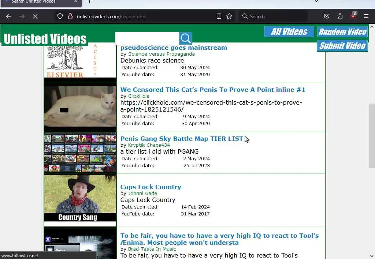Viewport: 375px width, 259px height.
Task: Select the '14 Feb 2024' submitted date
Action: pyautogui.click(x=196, y=207)
